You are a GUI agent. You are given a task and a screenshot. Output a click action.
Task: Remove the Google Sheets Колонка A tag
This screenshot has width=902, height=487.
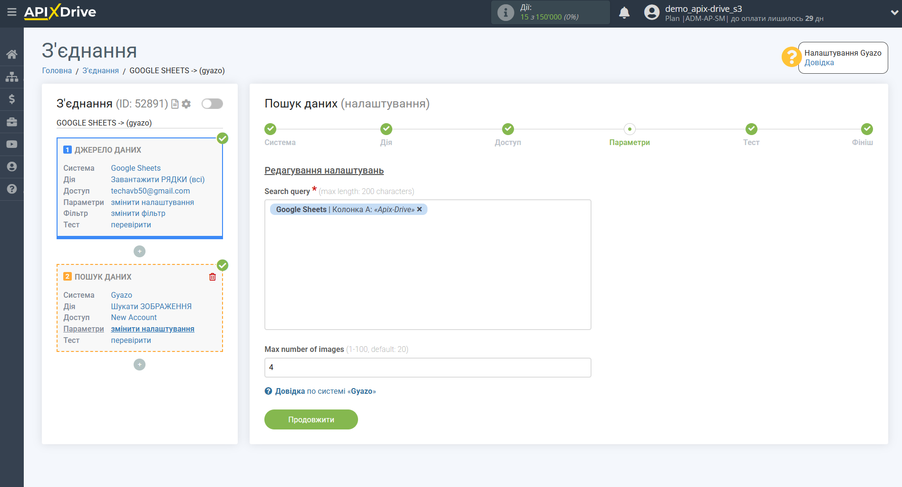pos(419,209)
